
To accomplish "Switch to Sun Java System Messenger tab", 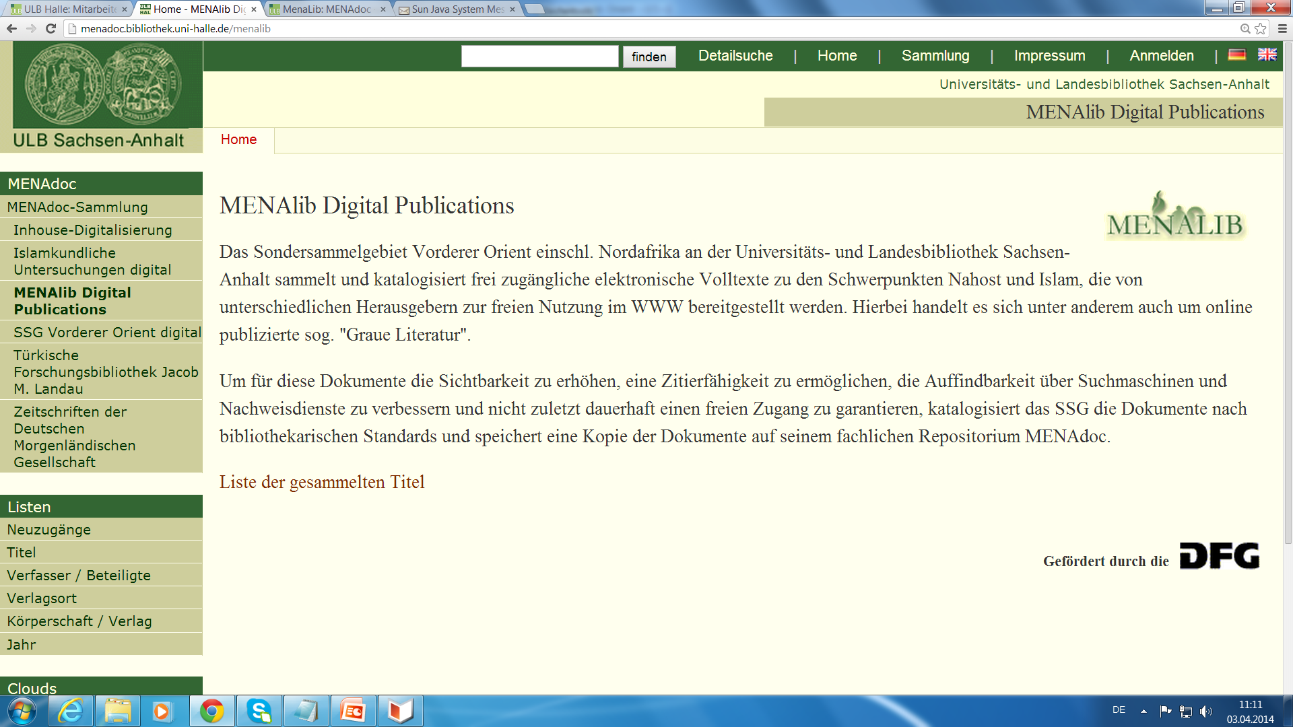I will pos(457,9).
